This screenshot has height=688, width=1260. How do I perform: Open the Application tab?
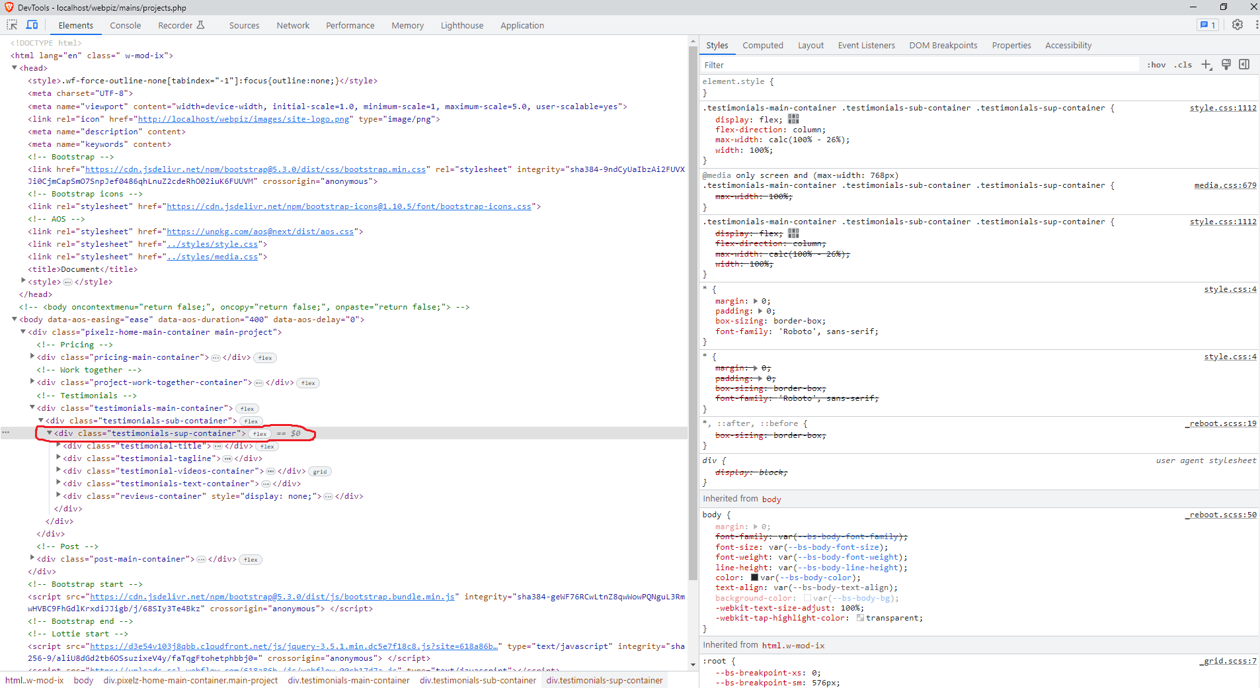[522, 25]
